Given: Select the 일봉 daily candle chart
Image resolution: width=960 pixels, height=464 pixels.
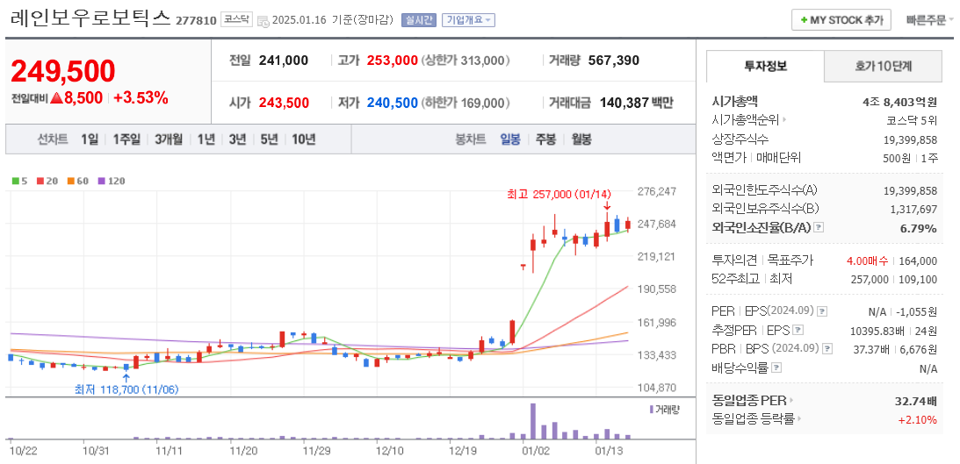Looking at the screenshot, I should coord(510,139).
